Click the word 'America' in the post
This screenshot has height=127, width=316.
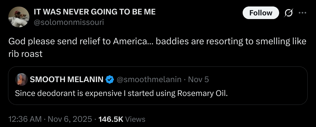[129, 42]
